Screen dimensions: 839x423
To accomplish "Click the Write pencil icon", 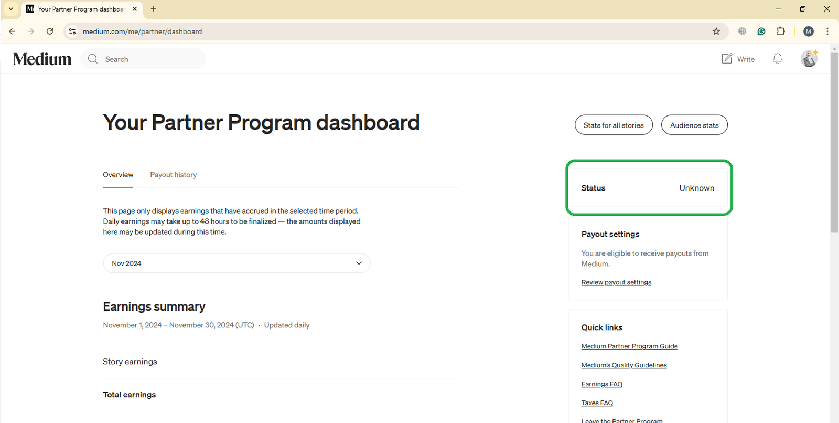I will 727,59.
